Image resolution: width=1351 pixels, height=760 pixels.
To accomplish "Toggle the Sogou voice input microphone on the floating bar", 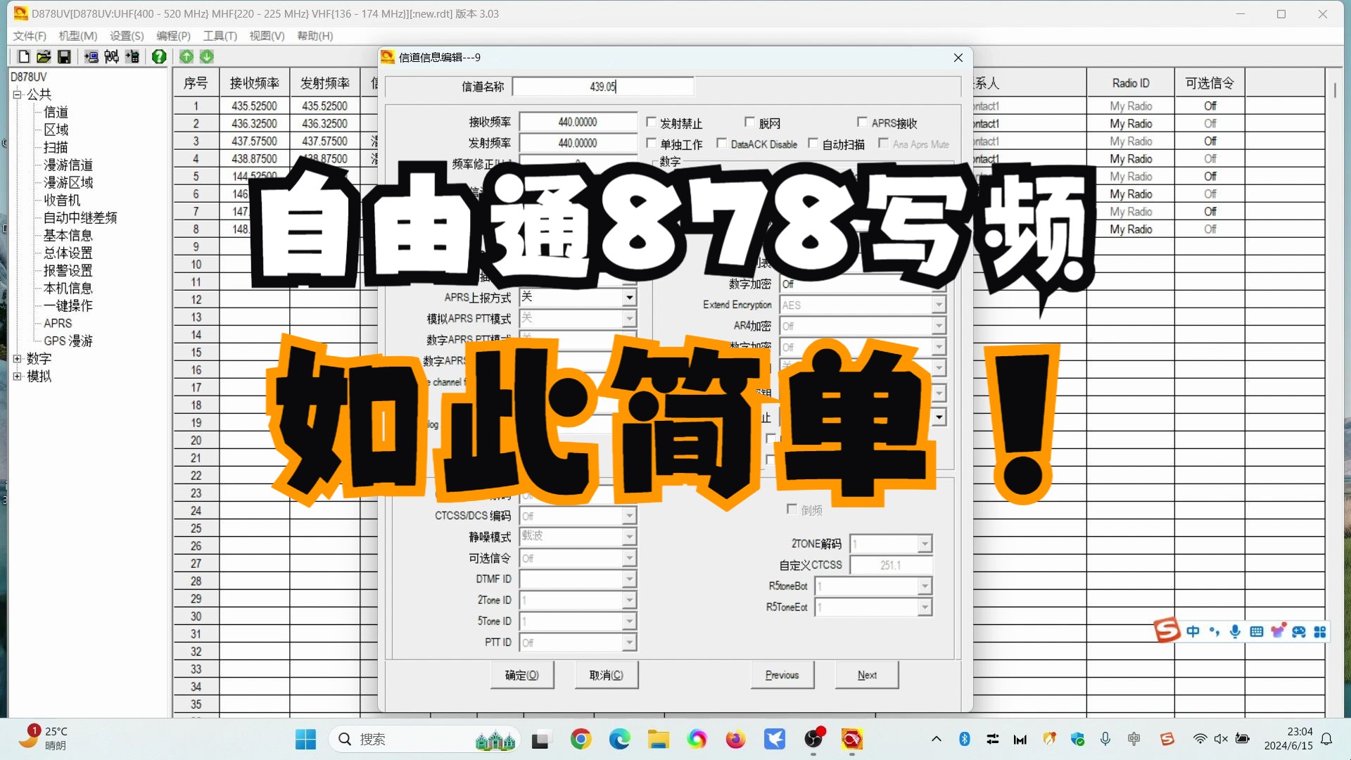I will [1235, 632].
